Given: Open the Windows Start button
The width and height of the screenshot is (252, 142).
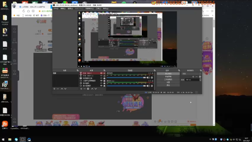Looking at the screenshot, I should click(3, 139).
